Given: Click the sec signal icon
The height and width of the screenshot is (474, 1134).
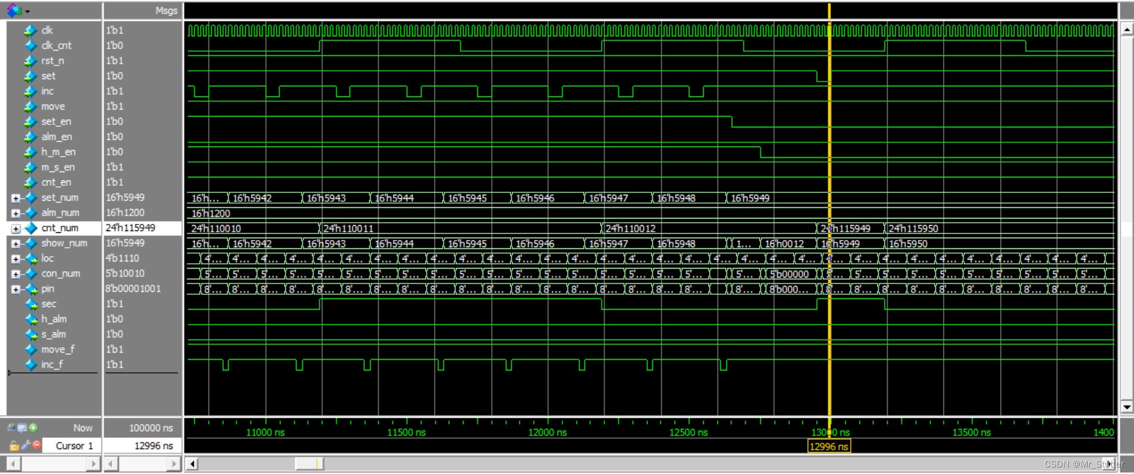Looking at the screenshot, I should click(30, 304).
